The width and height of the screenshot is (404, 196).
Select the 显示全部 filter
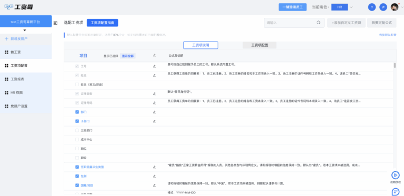pos(128,56)
